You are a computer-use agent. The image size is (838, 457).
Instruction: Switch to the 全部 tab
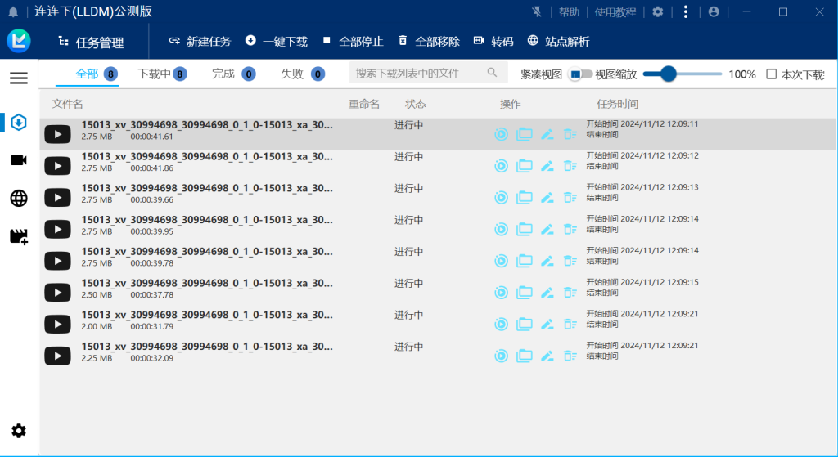[87, 74]
